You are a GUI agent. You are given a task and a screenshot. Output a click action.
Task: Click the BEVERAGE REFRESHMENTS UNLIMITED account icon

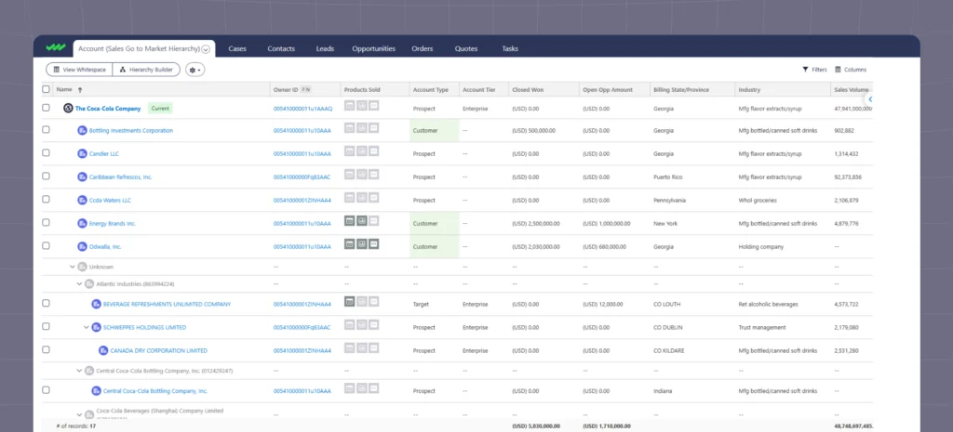click(96, 304)
